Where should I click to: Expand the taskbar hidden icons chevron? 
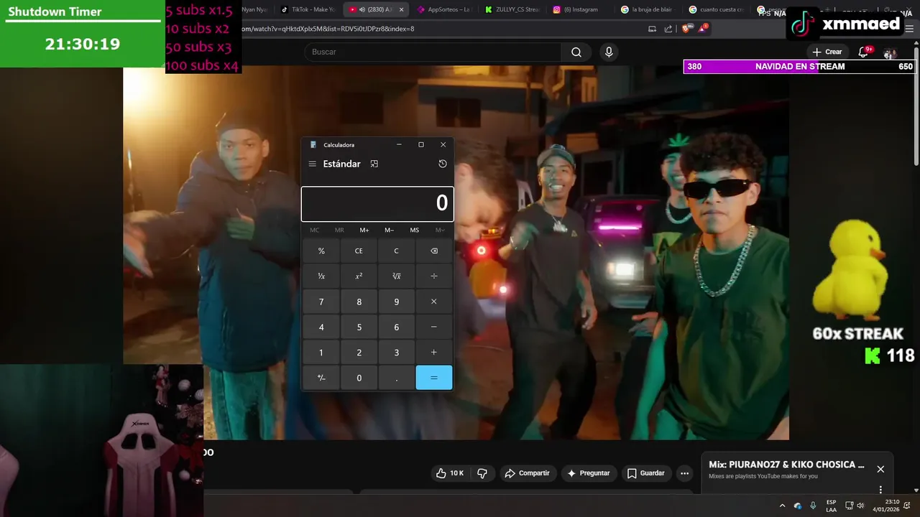click(782, 506)
